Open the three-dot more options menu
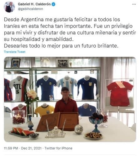Image resolution: width=140 pixels, height=156 pixels. point(134,4)
